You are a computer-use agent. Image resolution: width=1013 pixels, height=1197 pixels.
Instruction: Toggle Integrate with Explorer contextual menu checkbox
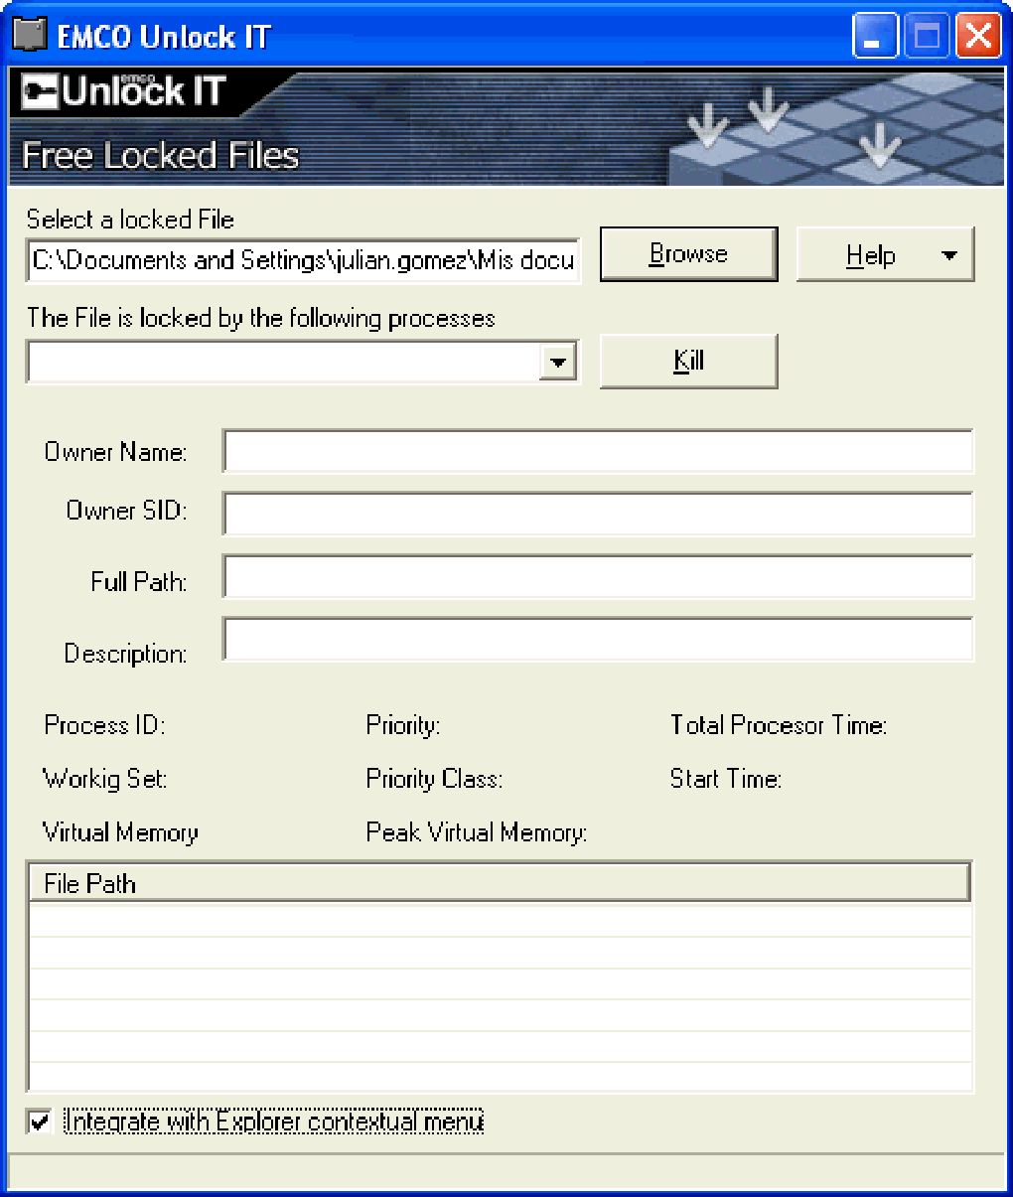click(40, 1122)
